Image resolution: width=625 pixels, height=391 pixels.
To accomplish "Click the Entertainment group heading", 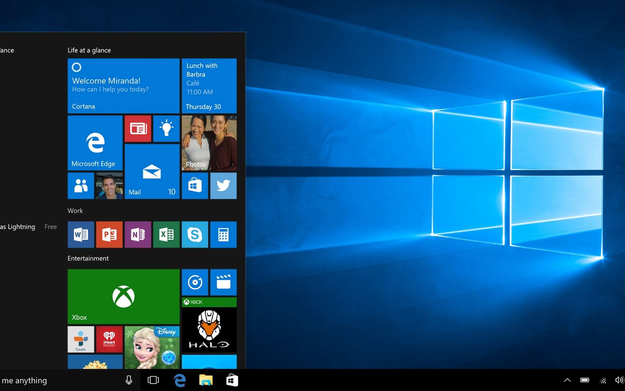I will pos(88,258).
